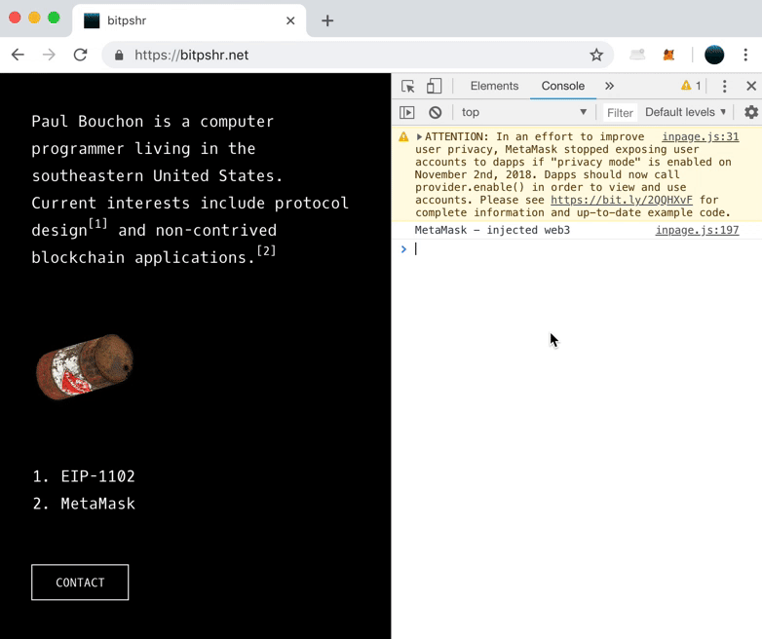The height and width of the screenshot is (639, 762).
Task: Open a new browser tab
Action: point(327,20)
